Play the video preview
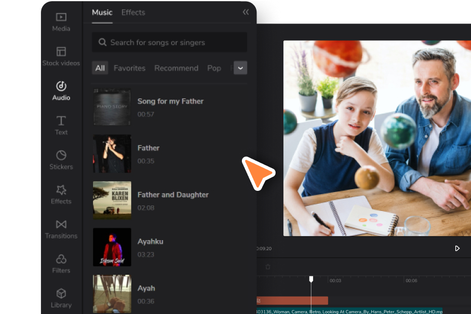Image resolution: width=471 pixels, height=314 pixels. pos(457,249)
